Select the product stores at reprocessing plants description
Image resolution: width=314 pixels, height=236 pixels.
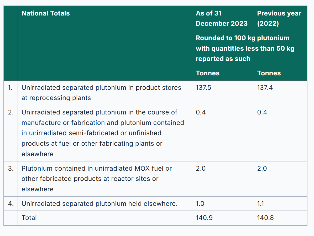point(101,93)
